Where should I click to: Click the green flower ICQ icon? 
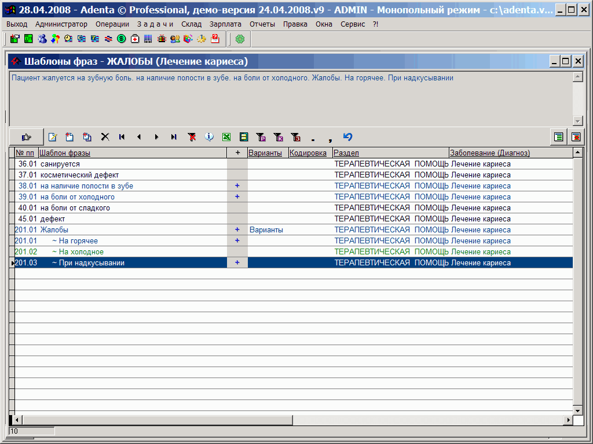pyautogui.click(x=240, y=39)
